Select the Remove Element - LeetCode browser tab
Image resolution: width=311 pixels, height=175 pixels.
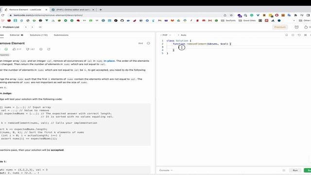tap(25, 10)
